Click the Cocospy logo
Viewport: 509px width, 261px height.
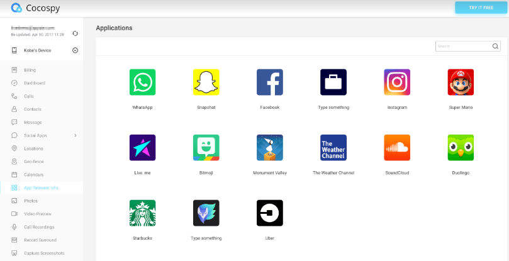coord(16,8)
